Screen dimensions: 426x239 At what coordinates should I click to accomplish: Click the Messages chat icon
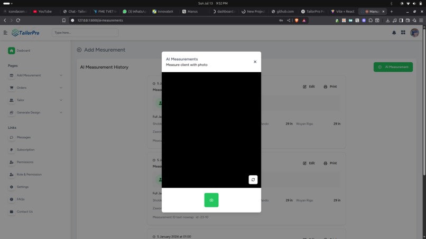coord(12,137)
